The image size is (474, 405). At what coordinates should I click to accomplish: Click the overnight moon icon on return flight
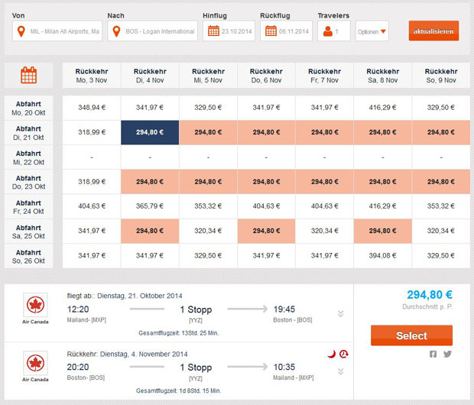coord(330,355)
